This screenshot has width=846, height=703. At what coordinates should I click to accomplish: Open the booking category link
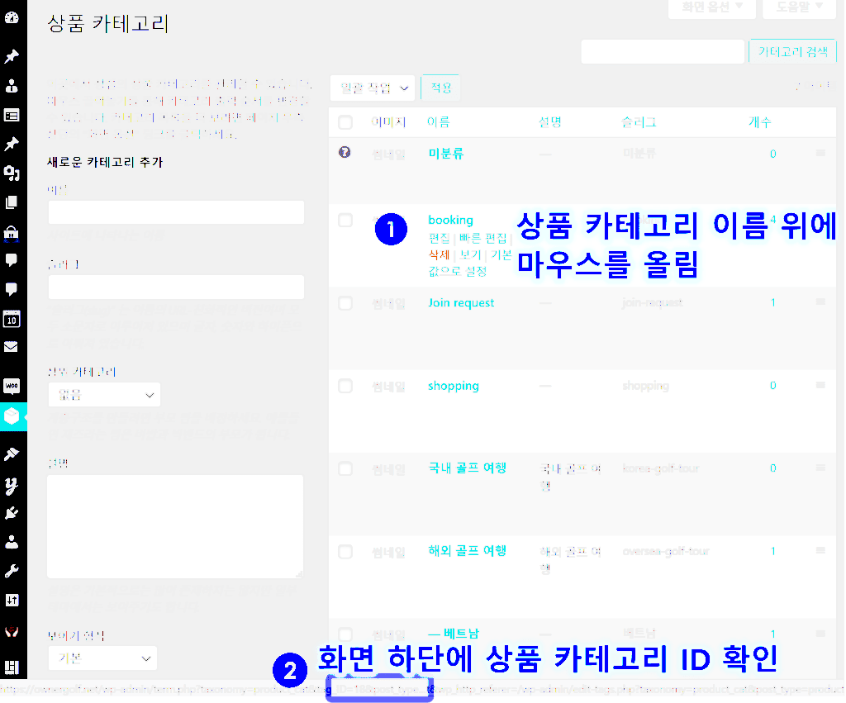coord(450,220)
